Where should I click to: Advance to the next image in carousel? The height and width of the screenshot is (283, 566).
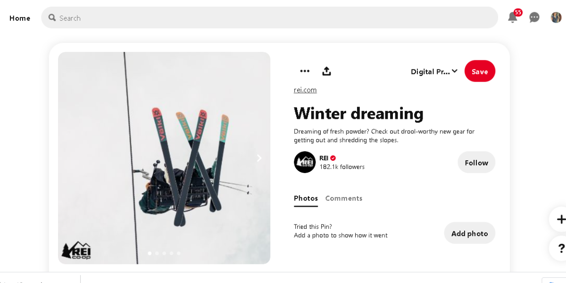(x=259, y=158)
